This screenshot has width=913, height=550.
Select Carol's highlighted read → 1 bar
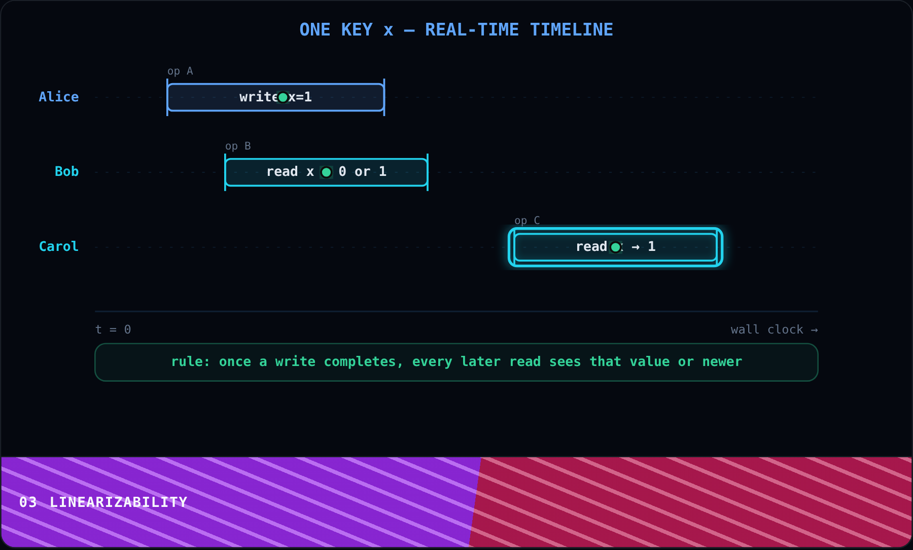point(616,247)
